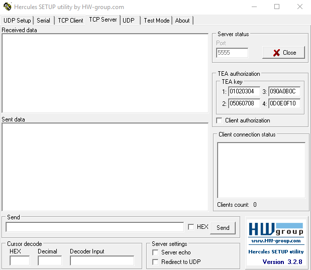Click the HW group logo image
The height and width of the screenshot is (270, 311).
click(276, 229)
